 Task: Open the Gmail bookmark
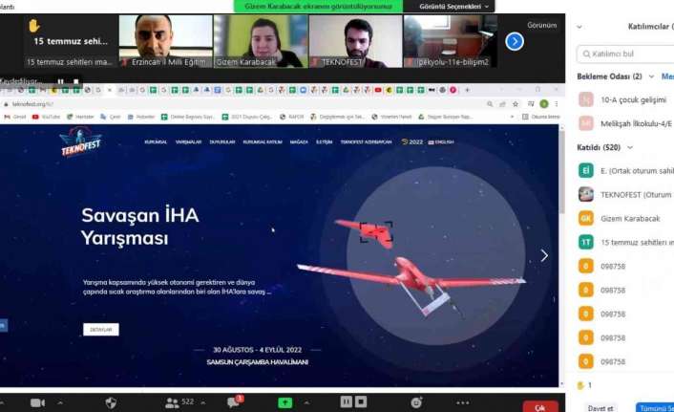tap(15, 117)
